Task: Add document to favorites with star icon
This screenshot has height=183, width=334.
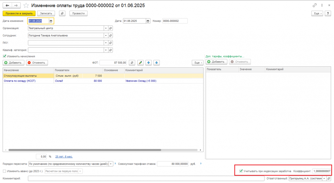Action: coord(26,6)
